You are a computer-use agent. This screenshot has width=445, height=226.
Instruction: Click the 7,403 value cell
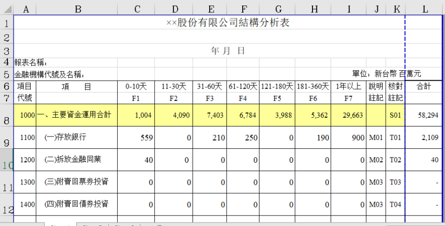pyautogui.click(x=210, y=115)
